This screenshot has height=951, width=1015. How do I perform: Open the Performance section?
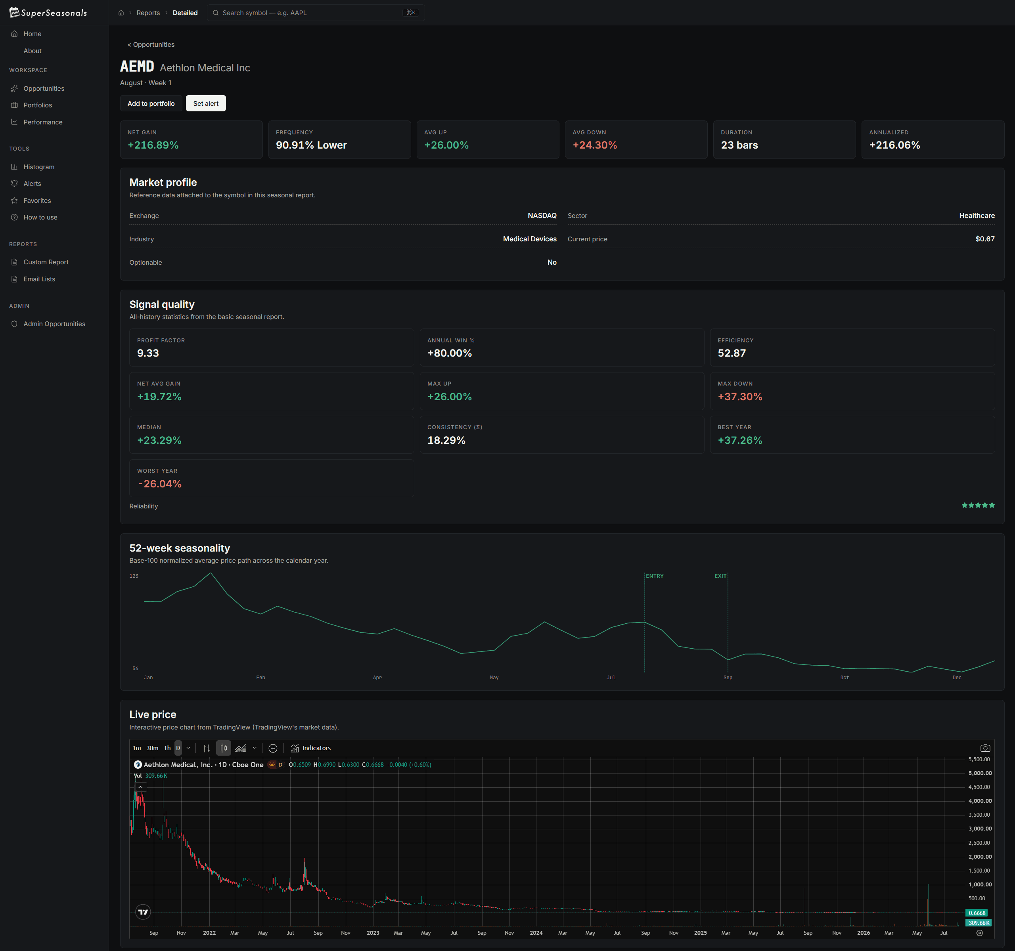pyautogui.click(x=43, y=122)
